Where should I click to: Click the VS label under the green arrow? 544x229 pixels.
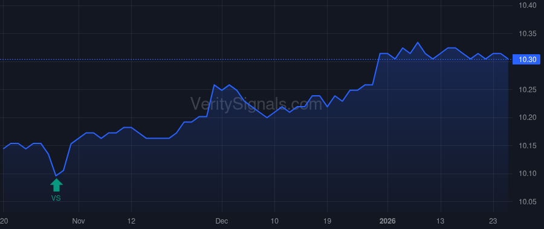56,198
